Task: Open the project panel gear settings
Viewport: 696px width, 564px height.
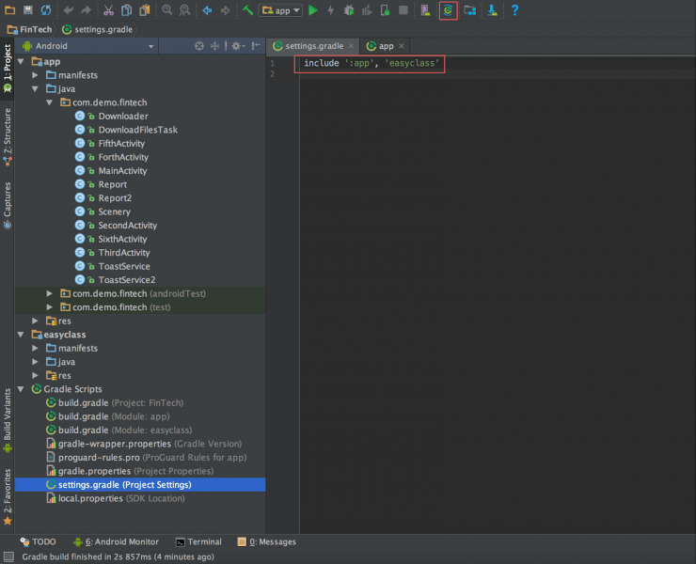Action: pyautogui.click(x=236, y=45)
